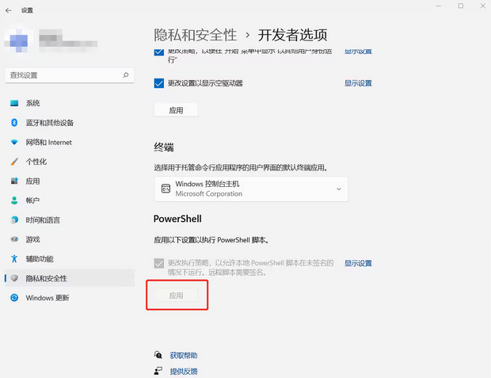
Task: Open the shield icon for 隐私和安全性
Action: [14, 278]
